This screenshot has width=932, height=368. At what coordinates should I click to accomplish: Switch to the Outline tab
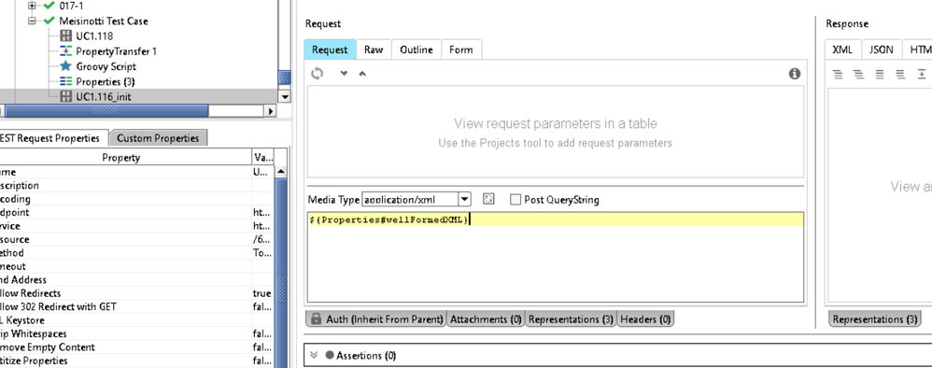(x=417, y=50)
